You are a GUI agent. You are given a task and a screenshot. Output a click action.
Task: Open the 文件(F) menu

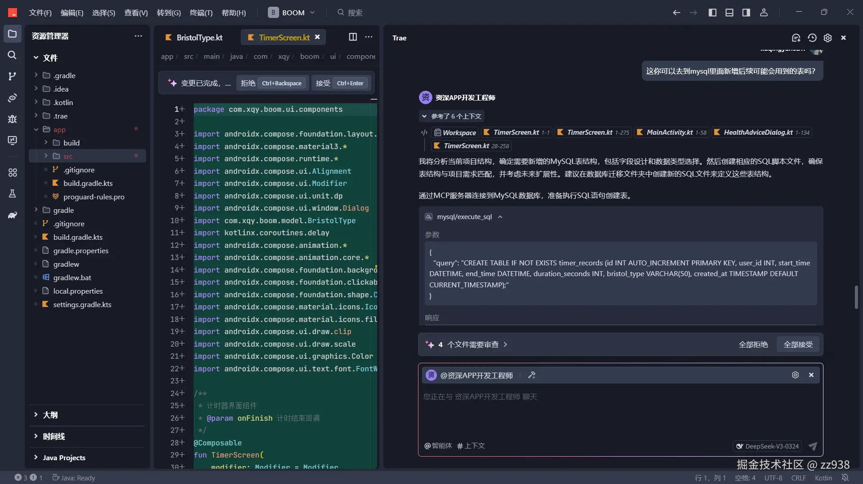(x=40, y=13)
